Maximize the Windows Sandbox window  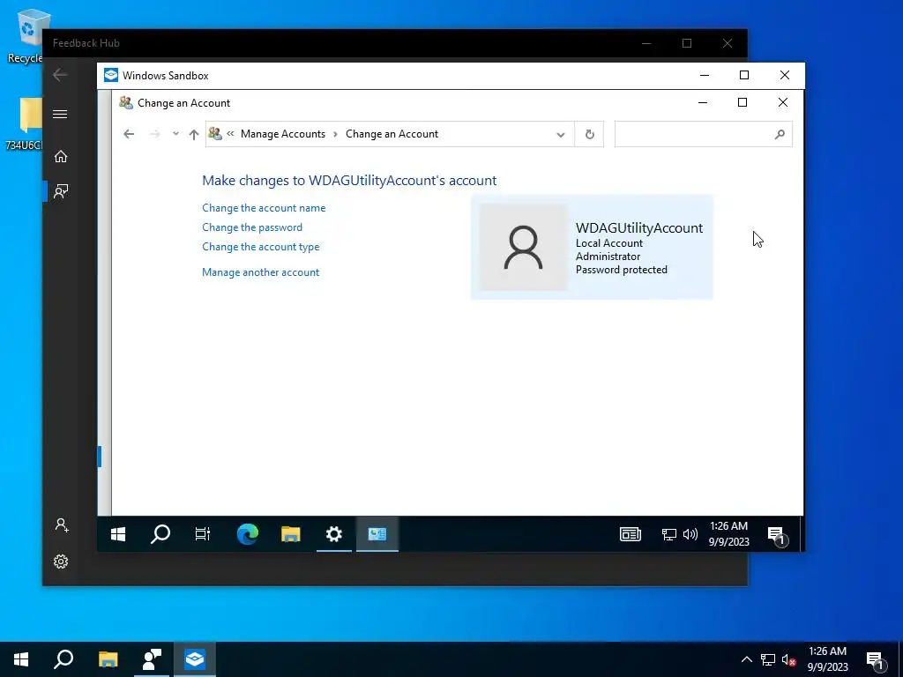tap(744, 76)
